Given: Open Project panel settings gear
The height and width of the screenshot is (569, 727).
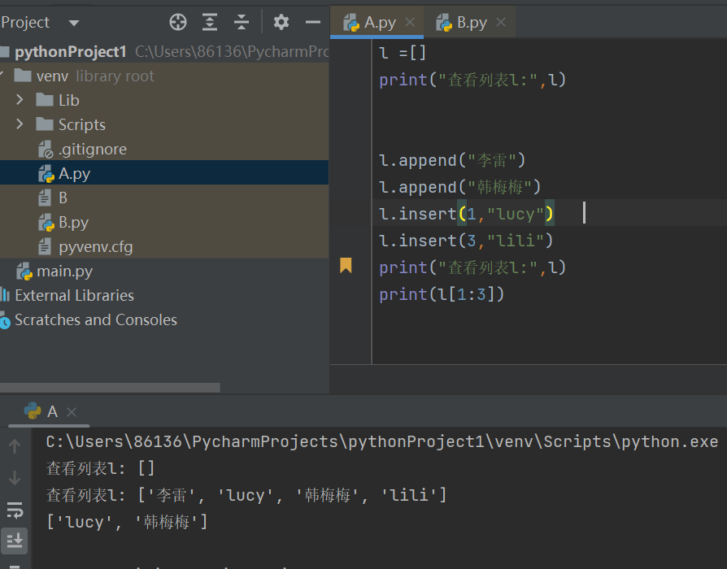Looking at the screenshot, I should point(281,22).
